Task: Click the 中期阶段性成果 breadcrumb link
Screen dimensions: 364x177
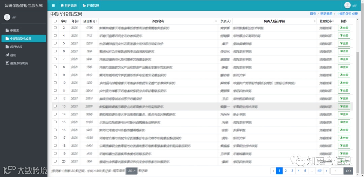Action: pyautogui.click(x=347, y=14)
